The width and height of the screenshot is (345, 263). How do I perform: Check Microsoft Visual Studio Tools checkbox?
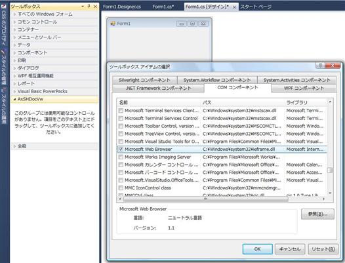point(121,142)
